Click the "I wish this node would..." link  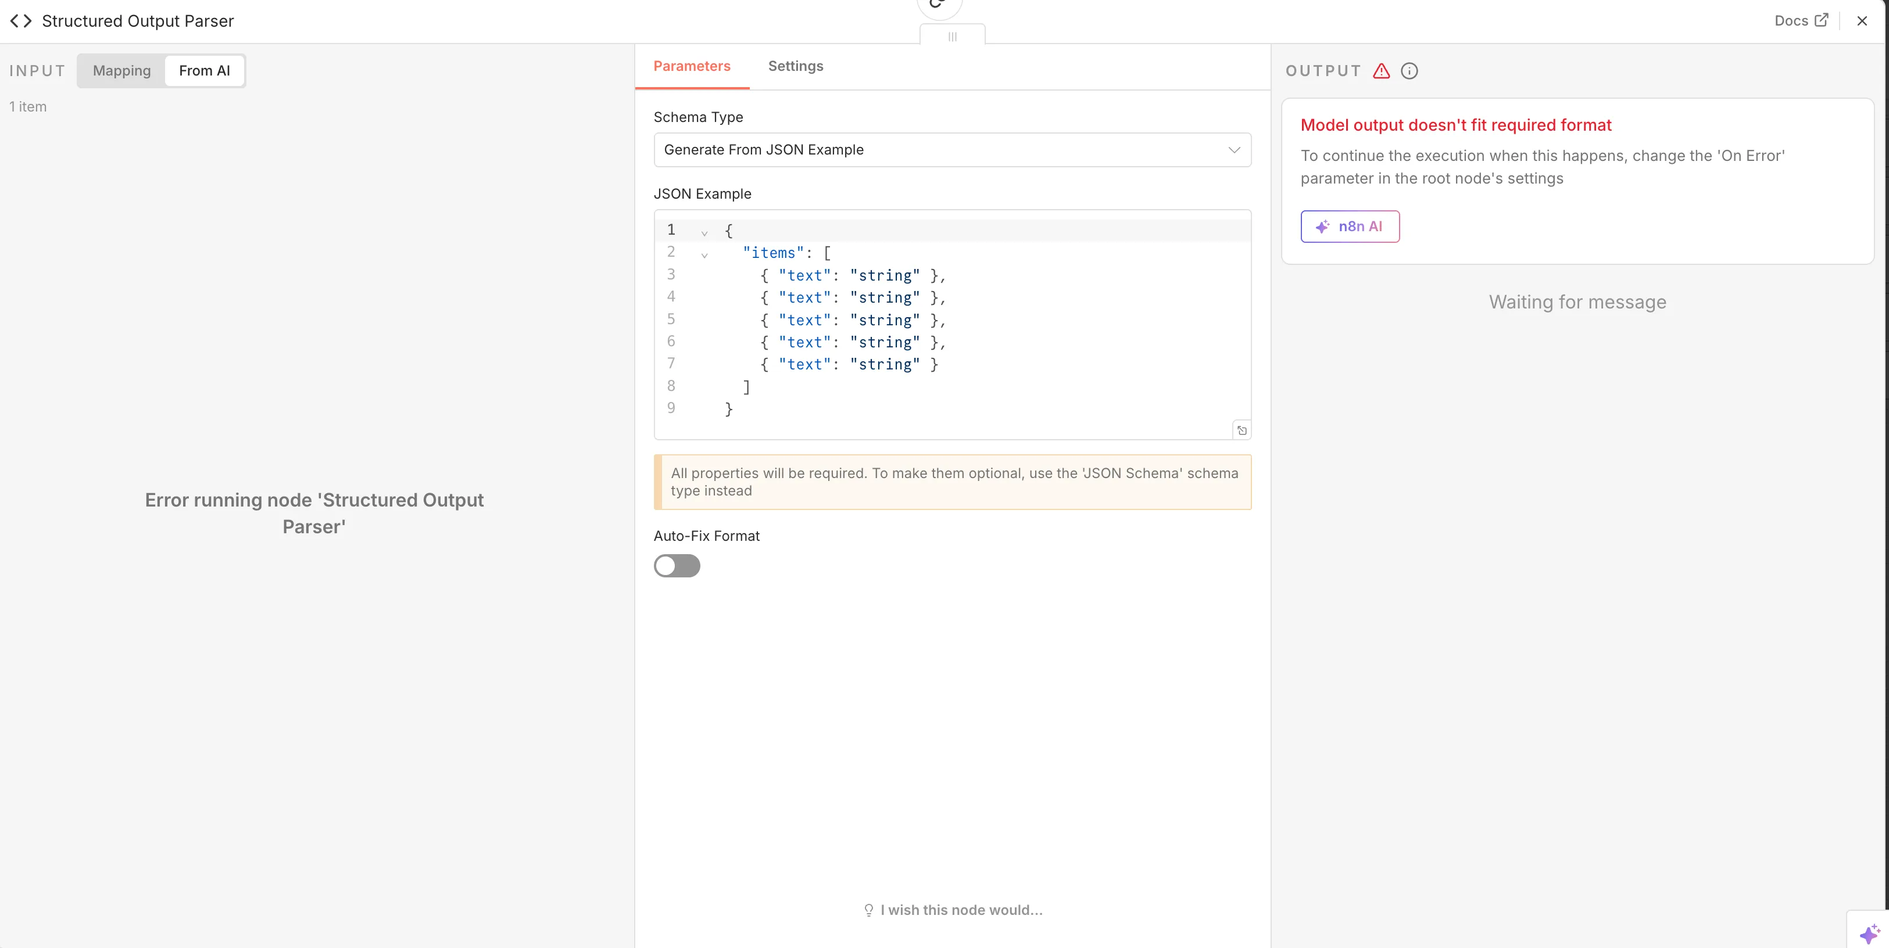point(961,910)
